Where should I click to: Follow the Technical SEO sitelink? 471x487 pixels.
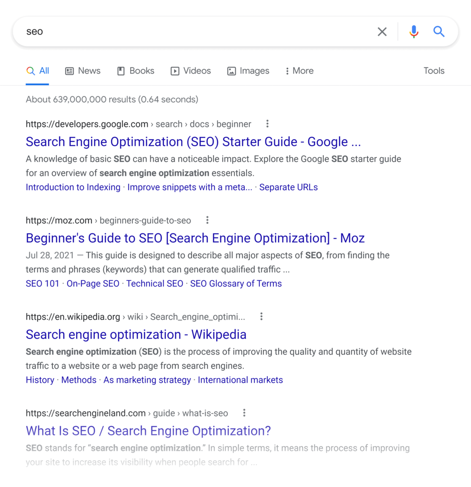tap(155, 283)
